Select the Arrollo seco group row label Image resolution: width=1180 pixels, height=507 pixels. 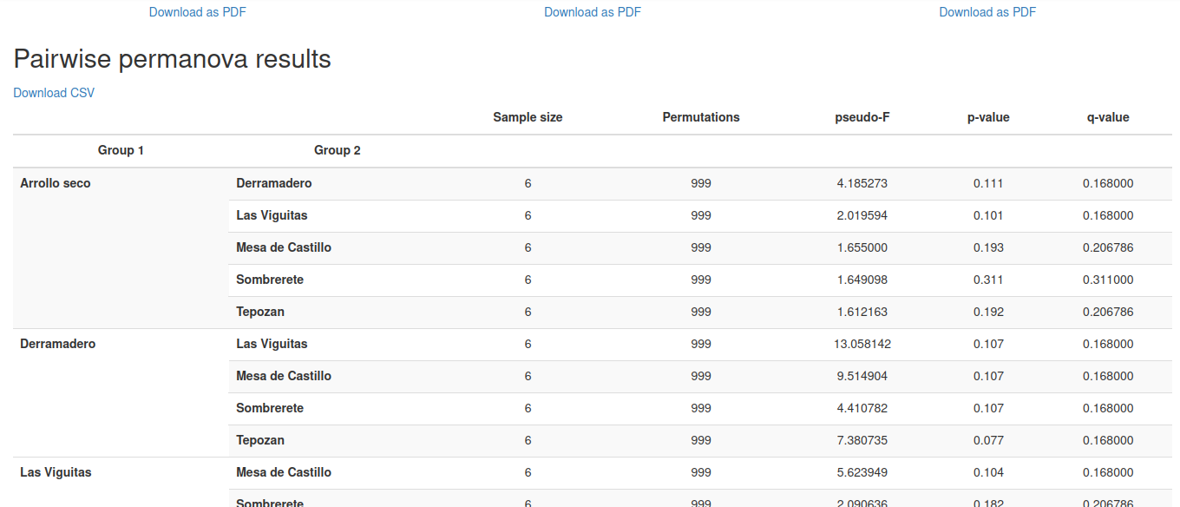coord(56,183)
